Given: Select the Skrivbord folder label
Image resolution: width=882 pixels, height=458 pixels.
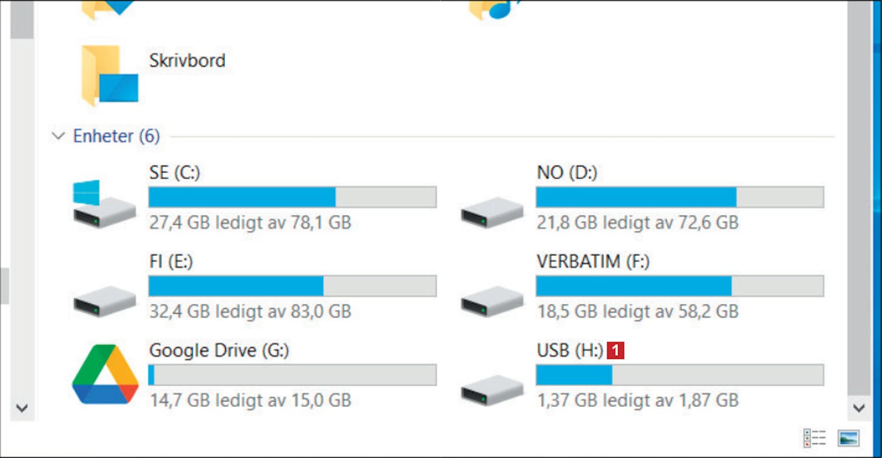Looking at the screenshot, I should (187, 61).
